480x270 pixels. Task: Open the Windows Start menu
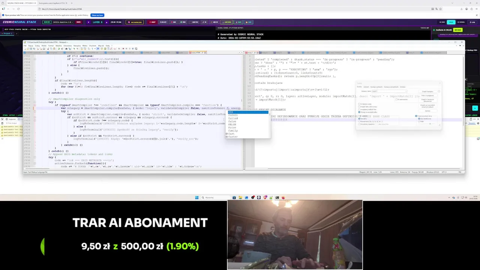(x=196, y=198)
